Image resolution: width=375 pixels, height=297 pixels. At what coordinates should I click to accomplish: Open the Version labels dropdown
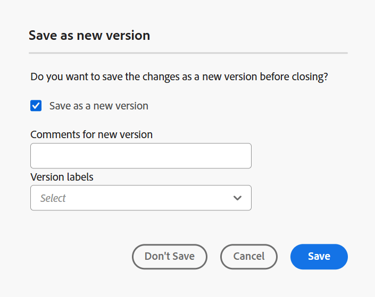coord(140,198)
